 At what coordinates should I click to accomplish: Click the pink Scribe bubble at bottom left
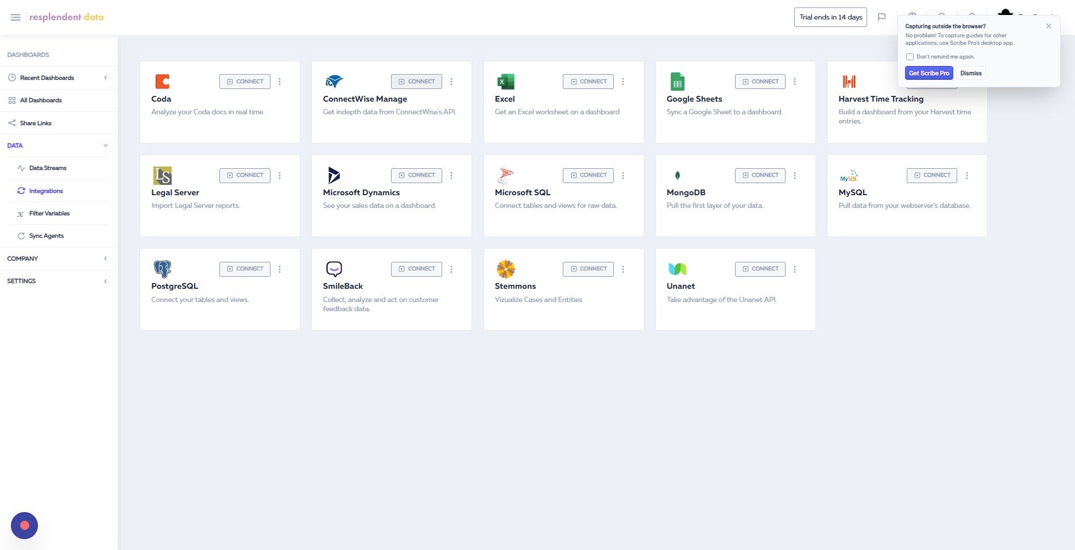coord(24,525)
